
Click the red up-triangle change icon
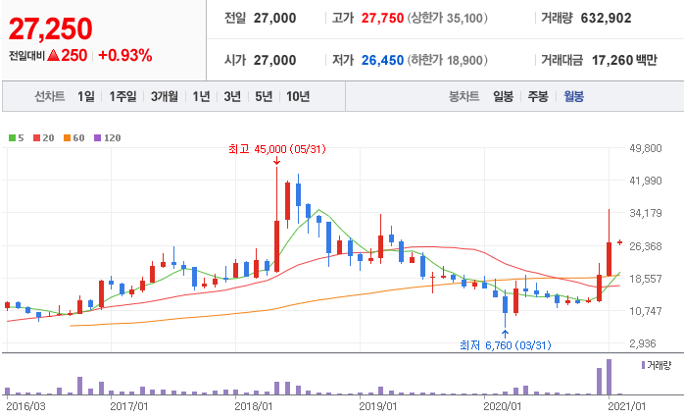pos(53,55)
